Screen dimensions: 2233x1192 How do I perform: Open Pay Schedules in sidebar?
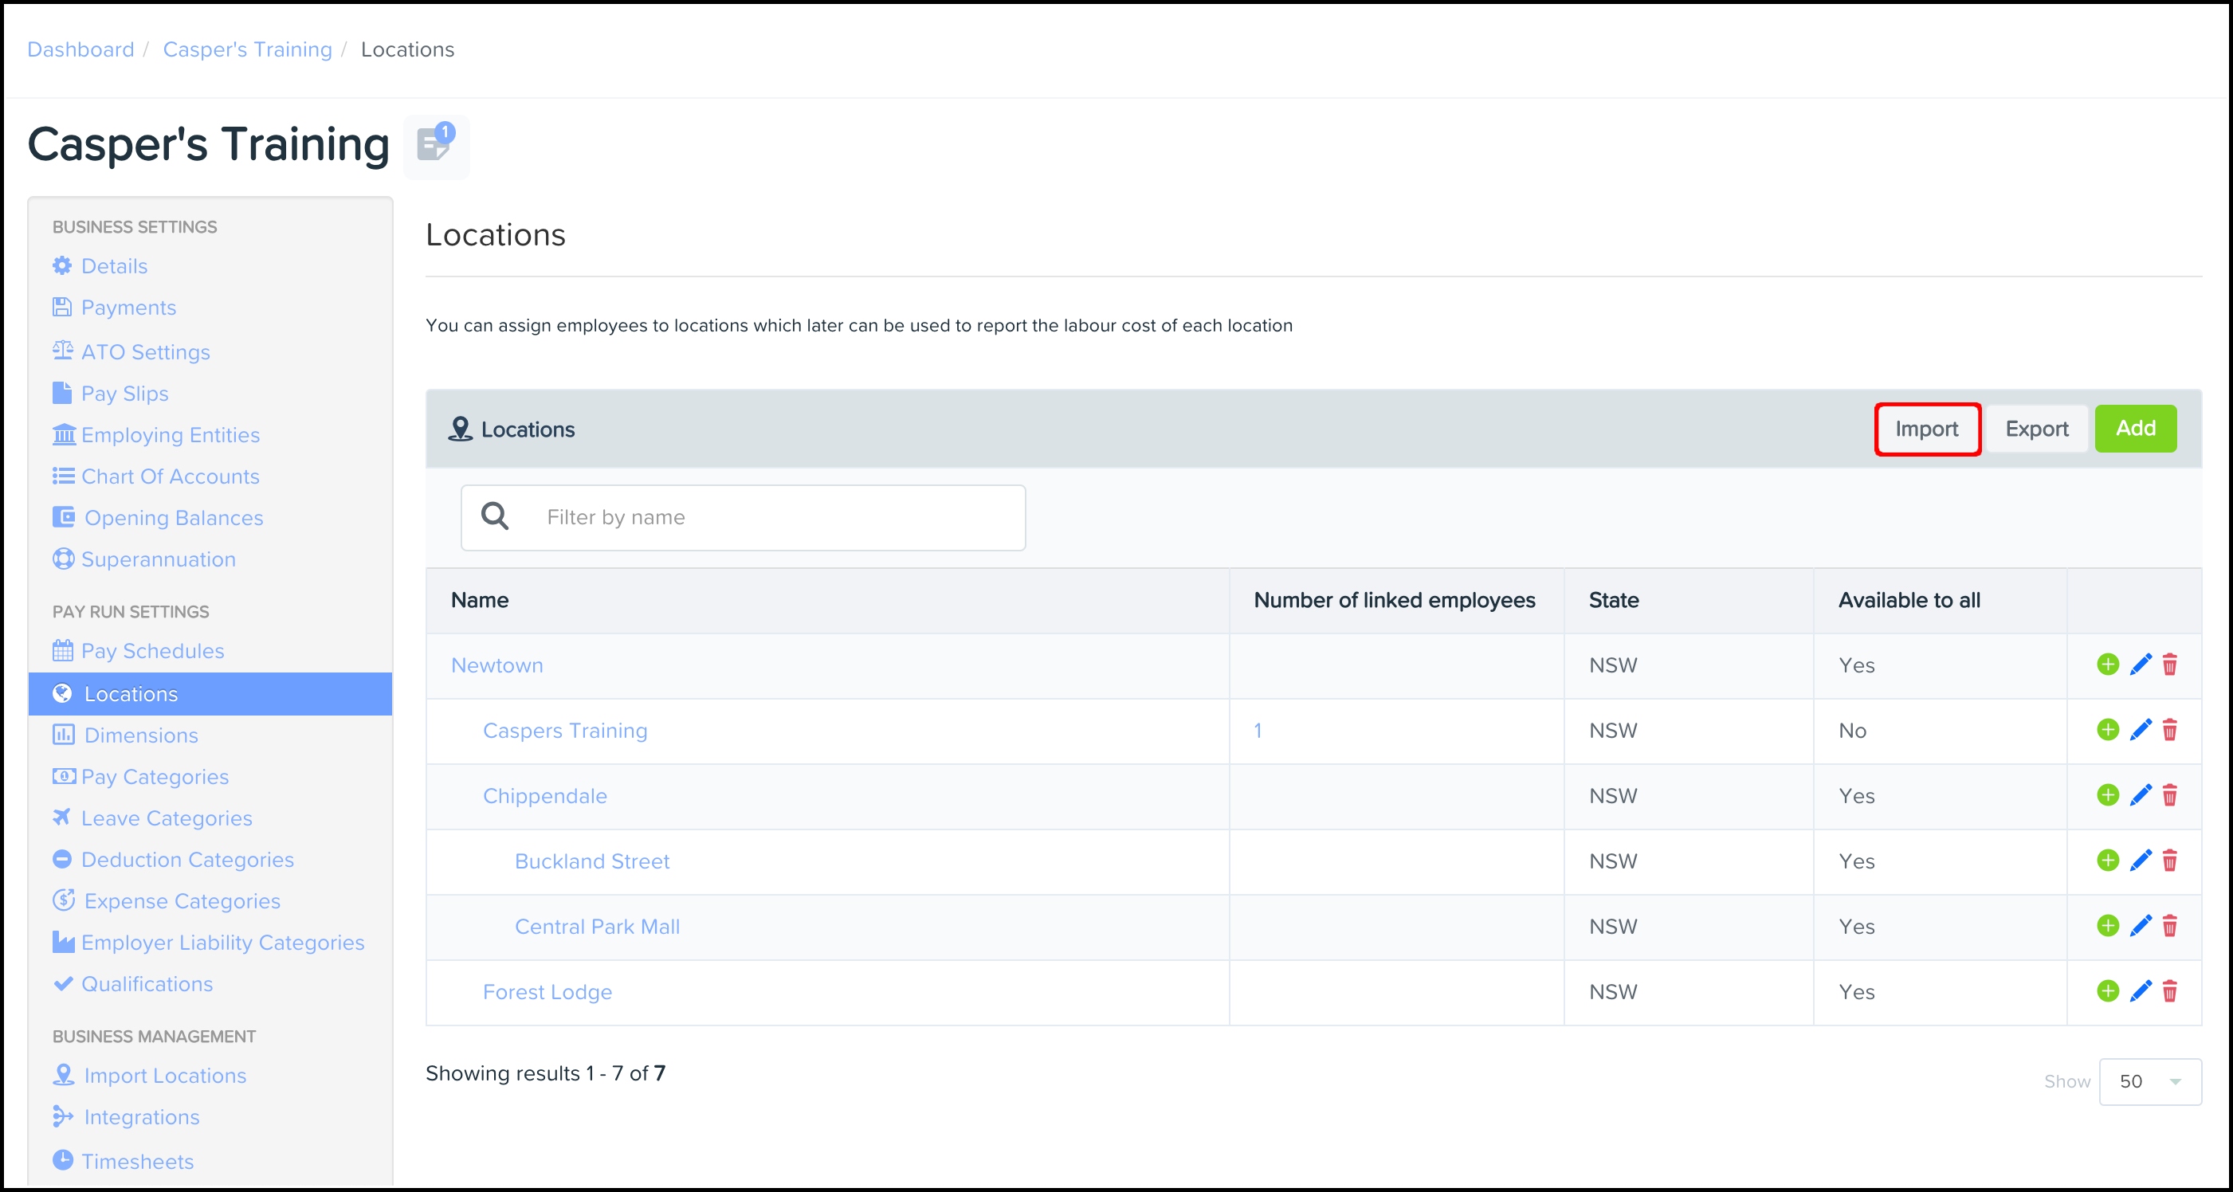pos(152,651)
